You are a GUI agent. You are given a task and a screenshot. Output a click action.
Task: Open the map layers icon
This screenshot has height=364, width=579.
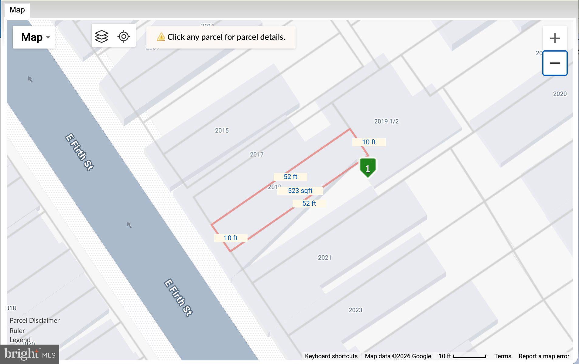101,37
